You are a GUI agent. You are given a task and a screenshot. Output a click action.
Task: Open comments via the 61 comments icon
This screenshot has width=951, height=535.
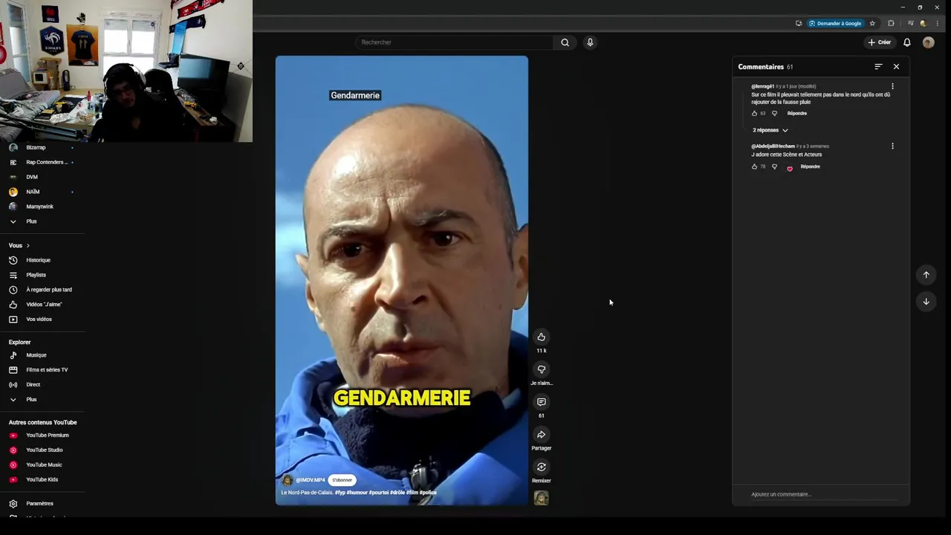click(541, 402)
